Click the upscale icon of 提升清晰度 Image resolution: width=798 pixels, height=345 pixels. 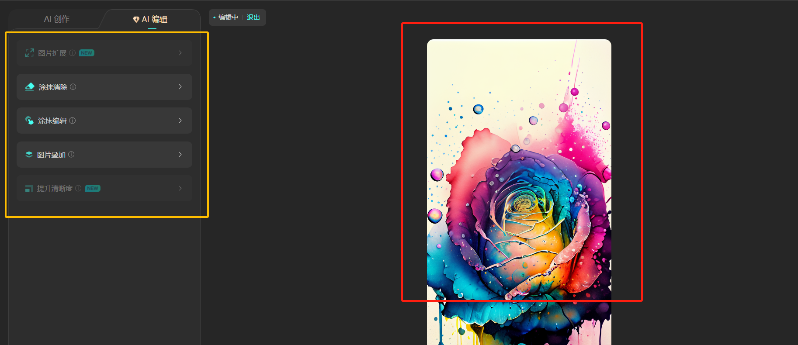coord(29,189)
